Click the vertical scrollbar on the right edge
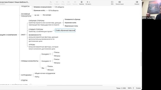The height and width of the screenshot is (90, 161). (141, 59)
